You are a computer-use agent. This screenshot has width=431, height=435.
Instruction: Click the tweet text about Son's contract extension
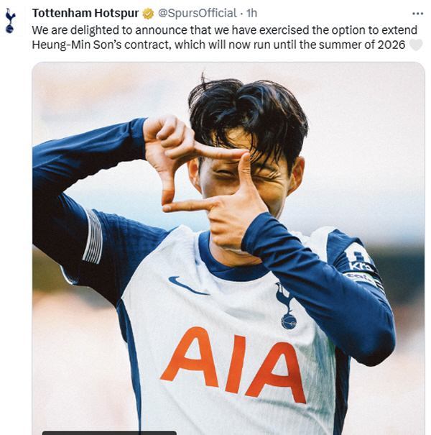tap(225, 37)
